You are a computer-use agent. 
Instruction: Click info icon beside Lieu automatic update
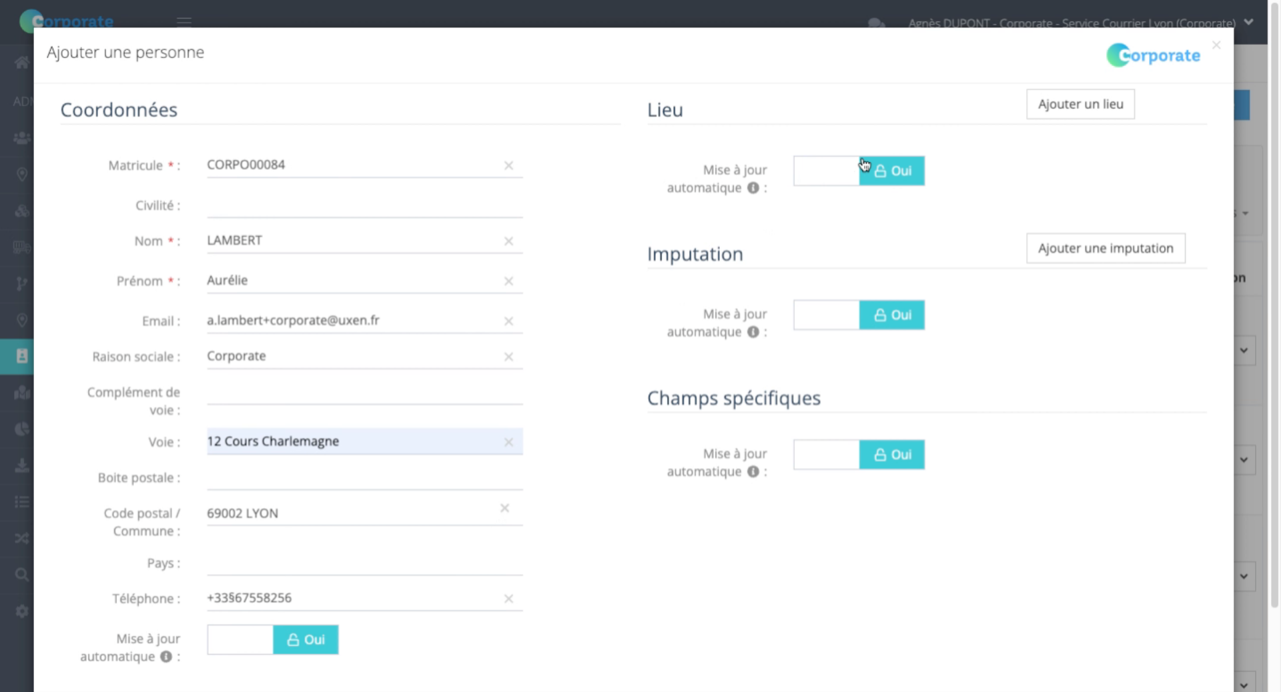753,188
